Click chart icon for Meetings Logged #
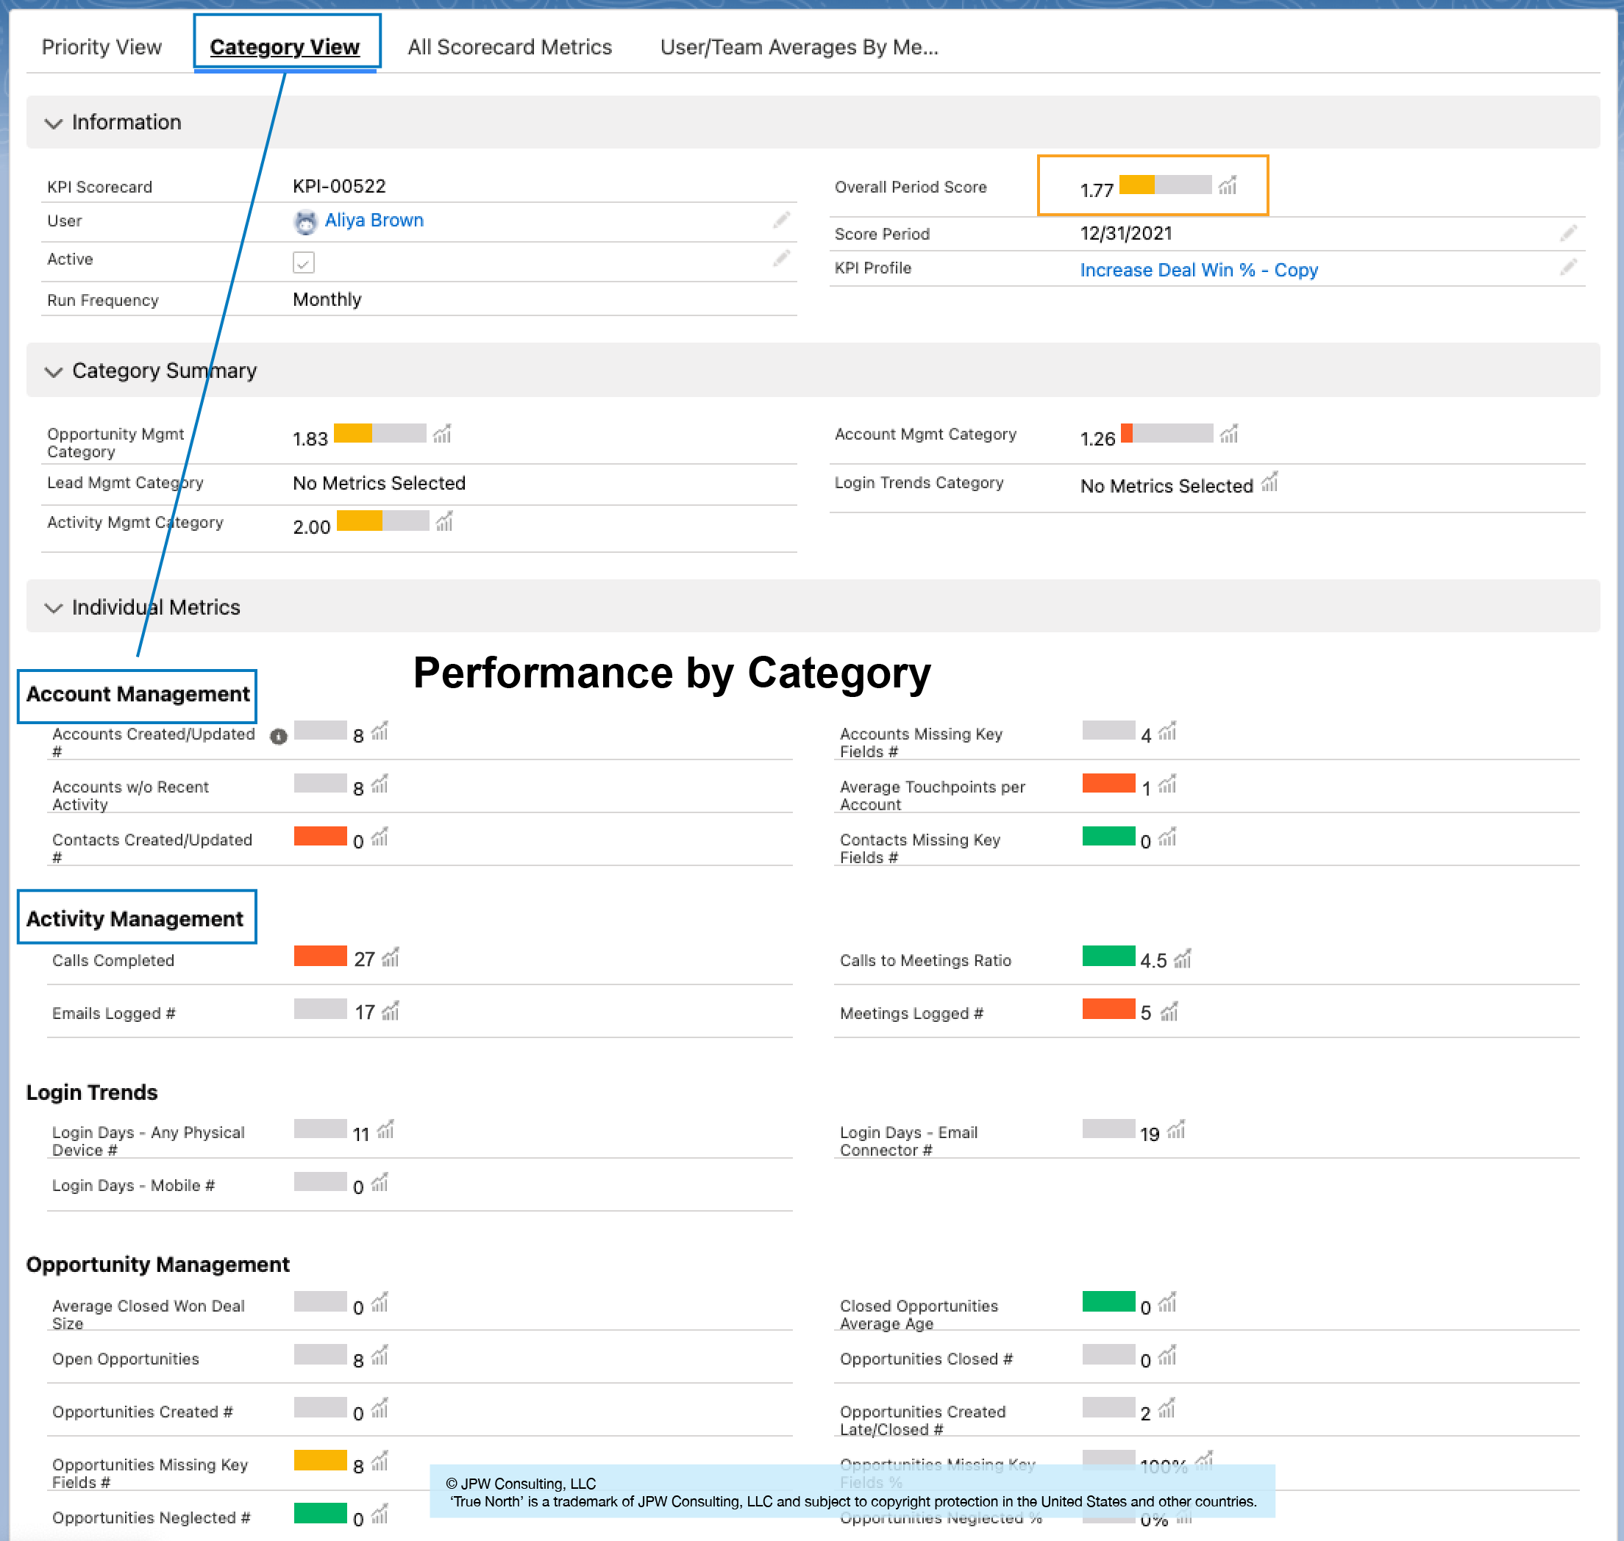Image resolution: width=1624 pixels, height=1541 pixels. point(1169,1010)
